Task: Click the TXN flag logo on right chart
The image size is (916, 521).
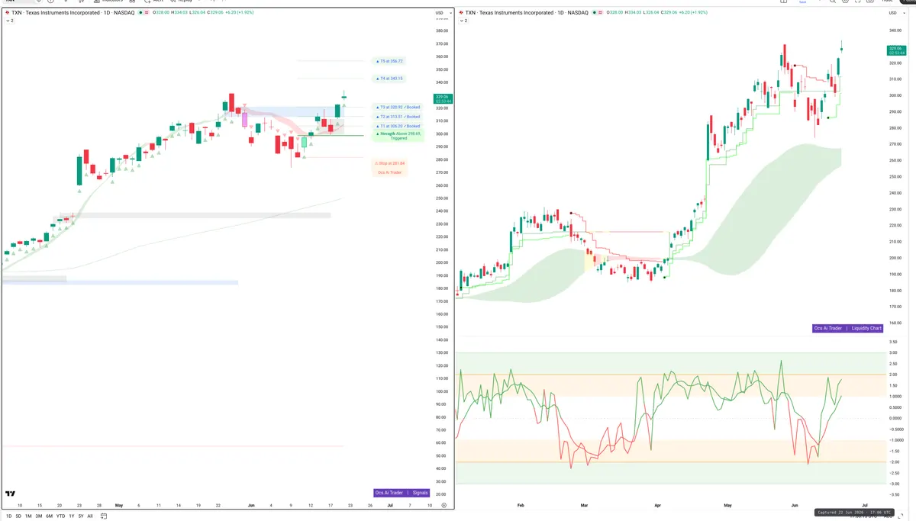Action: 460,13
